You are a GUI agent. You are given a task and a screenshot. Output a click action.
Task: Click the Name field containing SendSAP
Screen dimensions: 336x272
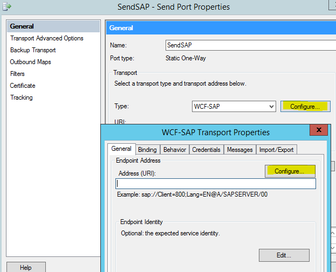(250, 45)
